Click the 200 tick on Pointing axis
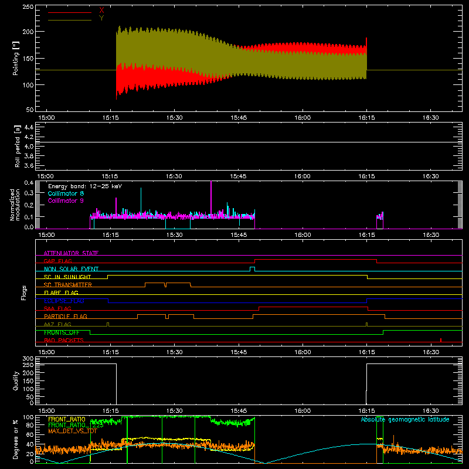469x469 pixels. tap(28, 32)
